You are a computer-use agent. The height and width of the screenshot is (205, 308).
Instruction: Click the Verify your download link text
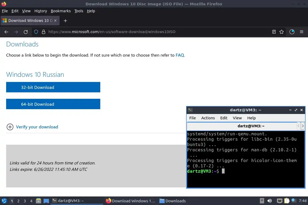click(37, 127)
